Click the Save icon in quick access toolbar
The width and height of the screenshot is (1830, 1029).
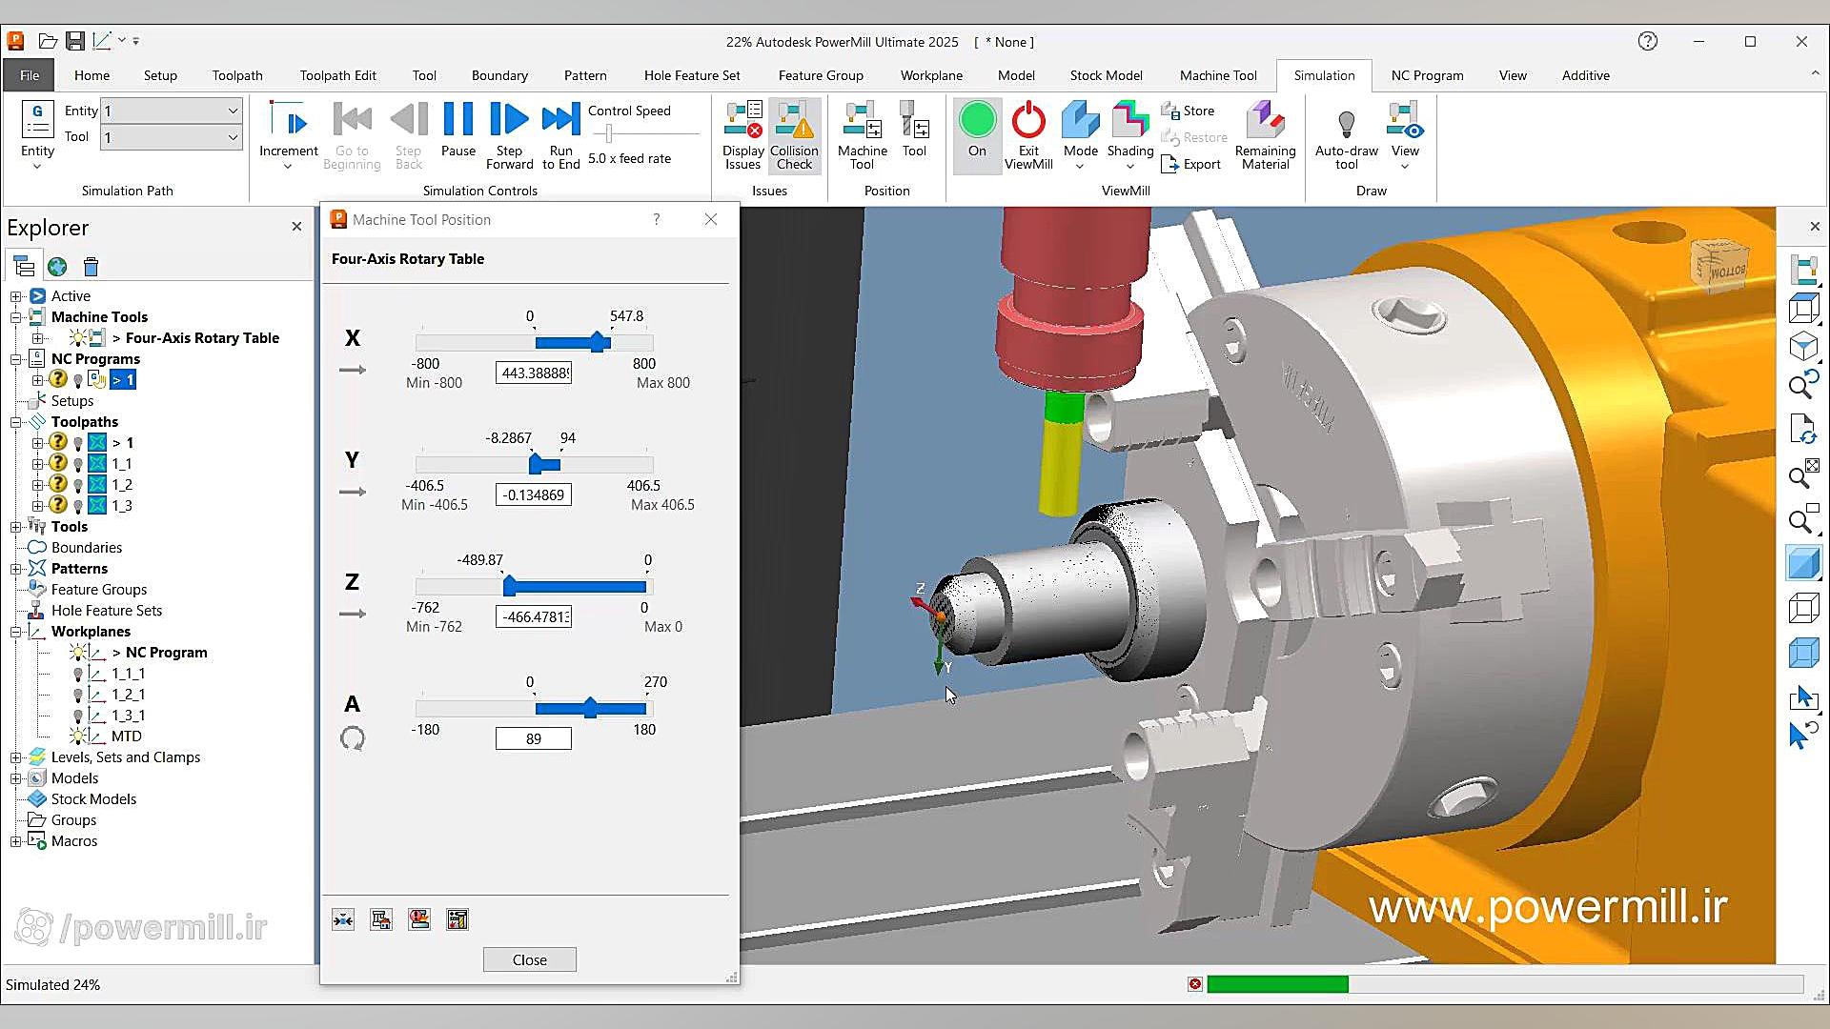(74, 41)
